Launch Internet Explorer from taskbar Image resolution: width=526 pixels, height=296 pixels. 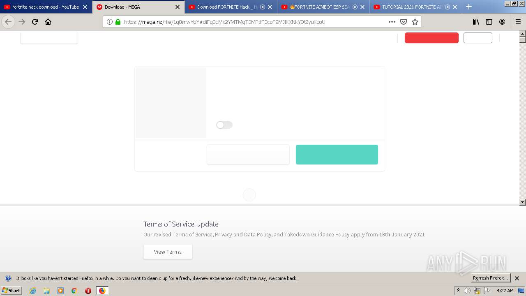click(32, 291)
